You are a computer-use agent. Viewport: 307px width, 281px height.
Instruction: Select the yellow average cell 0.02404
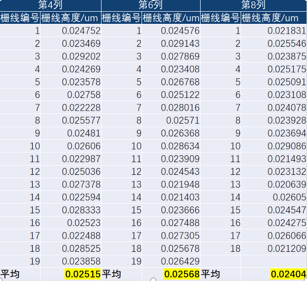[288, 274]
